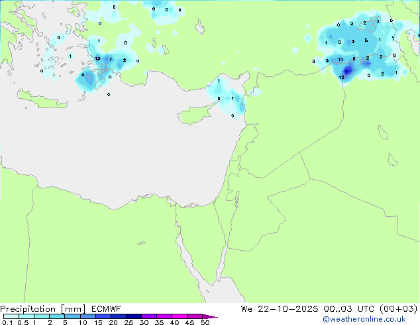The width and height of the screenshot is (420, 325).
Task: Select the 5–10 mm legend color box
Action: click(x=72, y=316)
